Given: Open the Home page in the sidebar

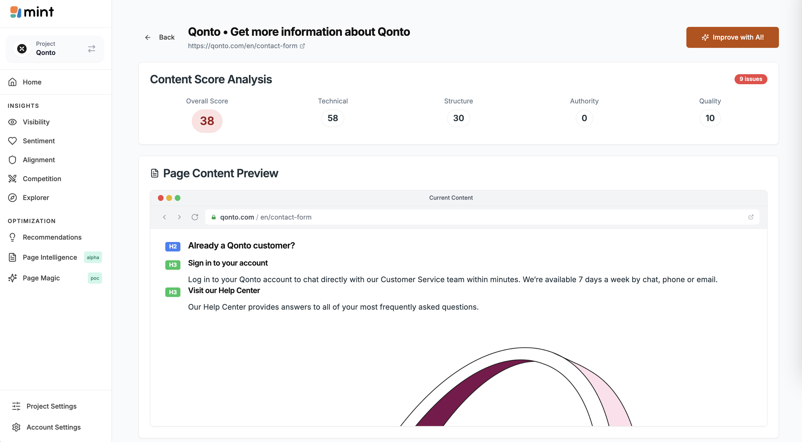Looking at the screenshot, I should [32, 82].
